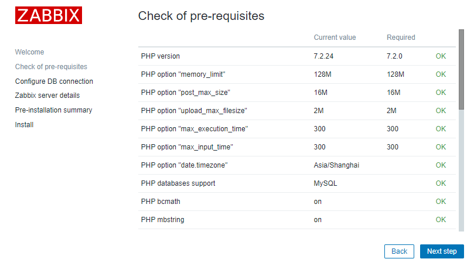Click the ZABBIX logo
The image size is (474, 269).
coord(49,16)
